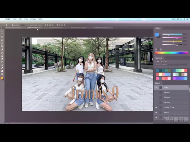Image resolution: width=190 pixels, height=142 pixels.
Task: Click the blue foreground swatch in Color panel
Action: click(157, 35)
